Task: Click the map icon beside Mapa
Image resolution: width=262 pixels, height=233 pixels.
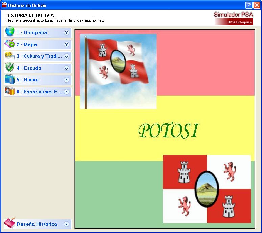Action: point(9,44)
